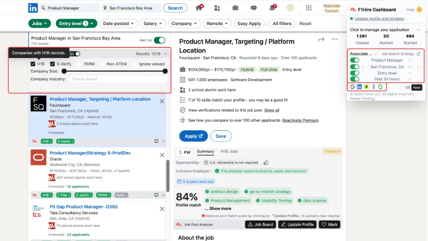Screen dimensions: 428x241
Task: Select the Indeed source icon in F1Hire
Action: (374, 87)
